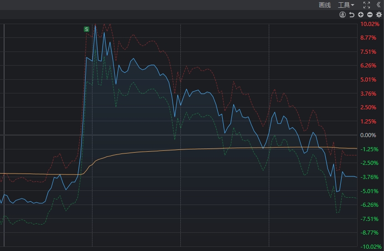Click the 1.25% red axis label
The image size is (384, 251).
pyautogui.click(x=368, y=122)
